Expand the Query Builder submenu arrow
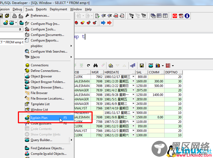This screenshot has height=158, width=213. 72,140
